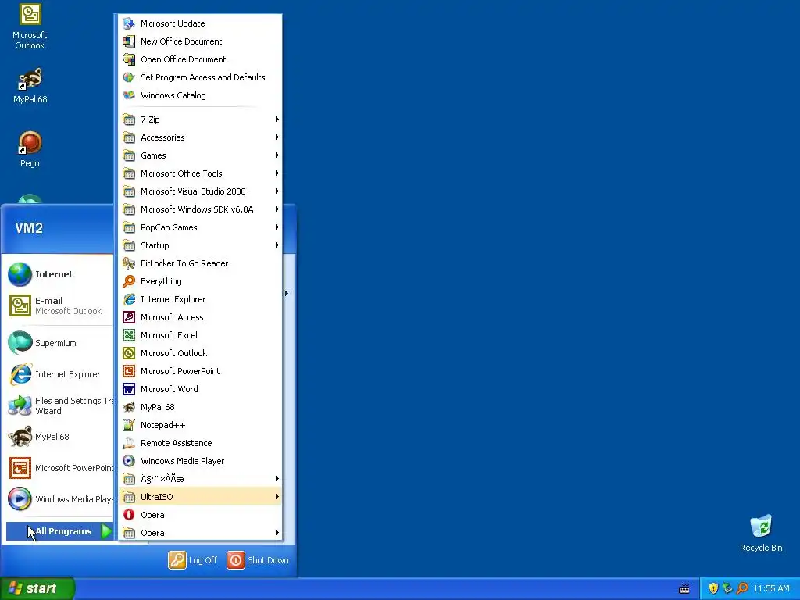Open Supermium from pinned start list
The height and width of the screenshot is (600, 800).
pyautogui.click(x=59, y=343)
